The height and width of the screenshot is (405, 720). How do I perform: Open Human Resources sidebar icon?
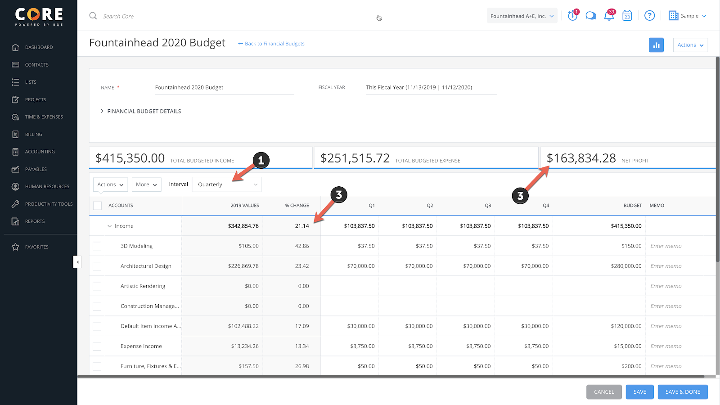pos(15,186)
